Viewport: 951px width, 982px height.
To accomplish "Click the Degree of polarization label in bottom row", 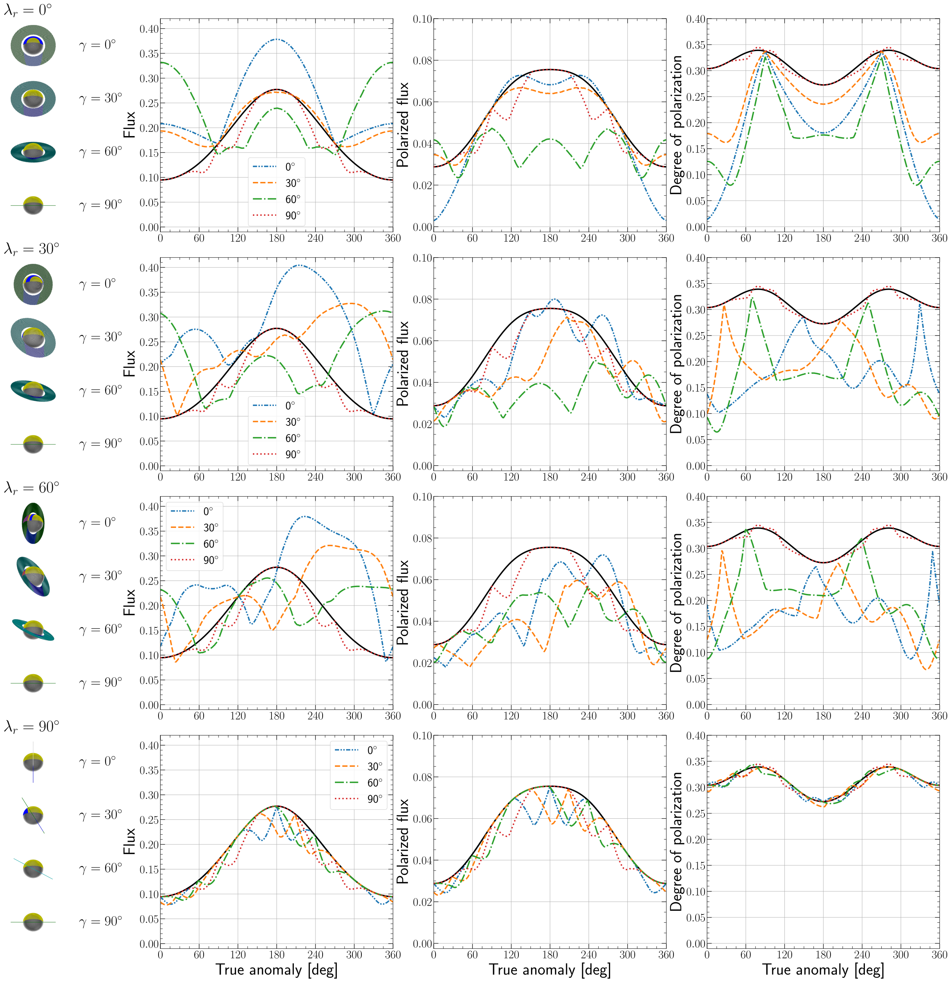I will tap(676, 842).
